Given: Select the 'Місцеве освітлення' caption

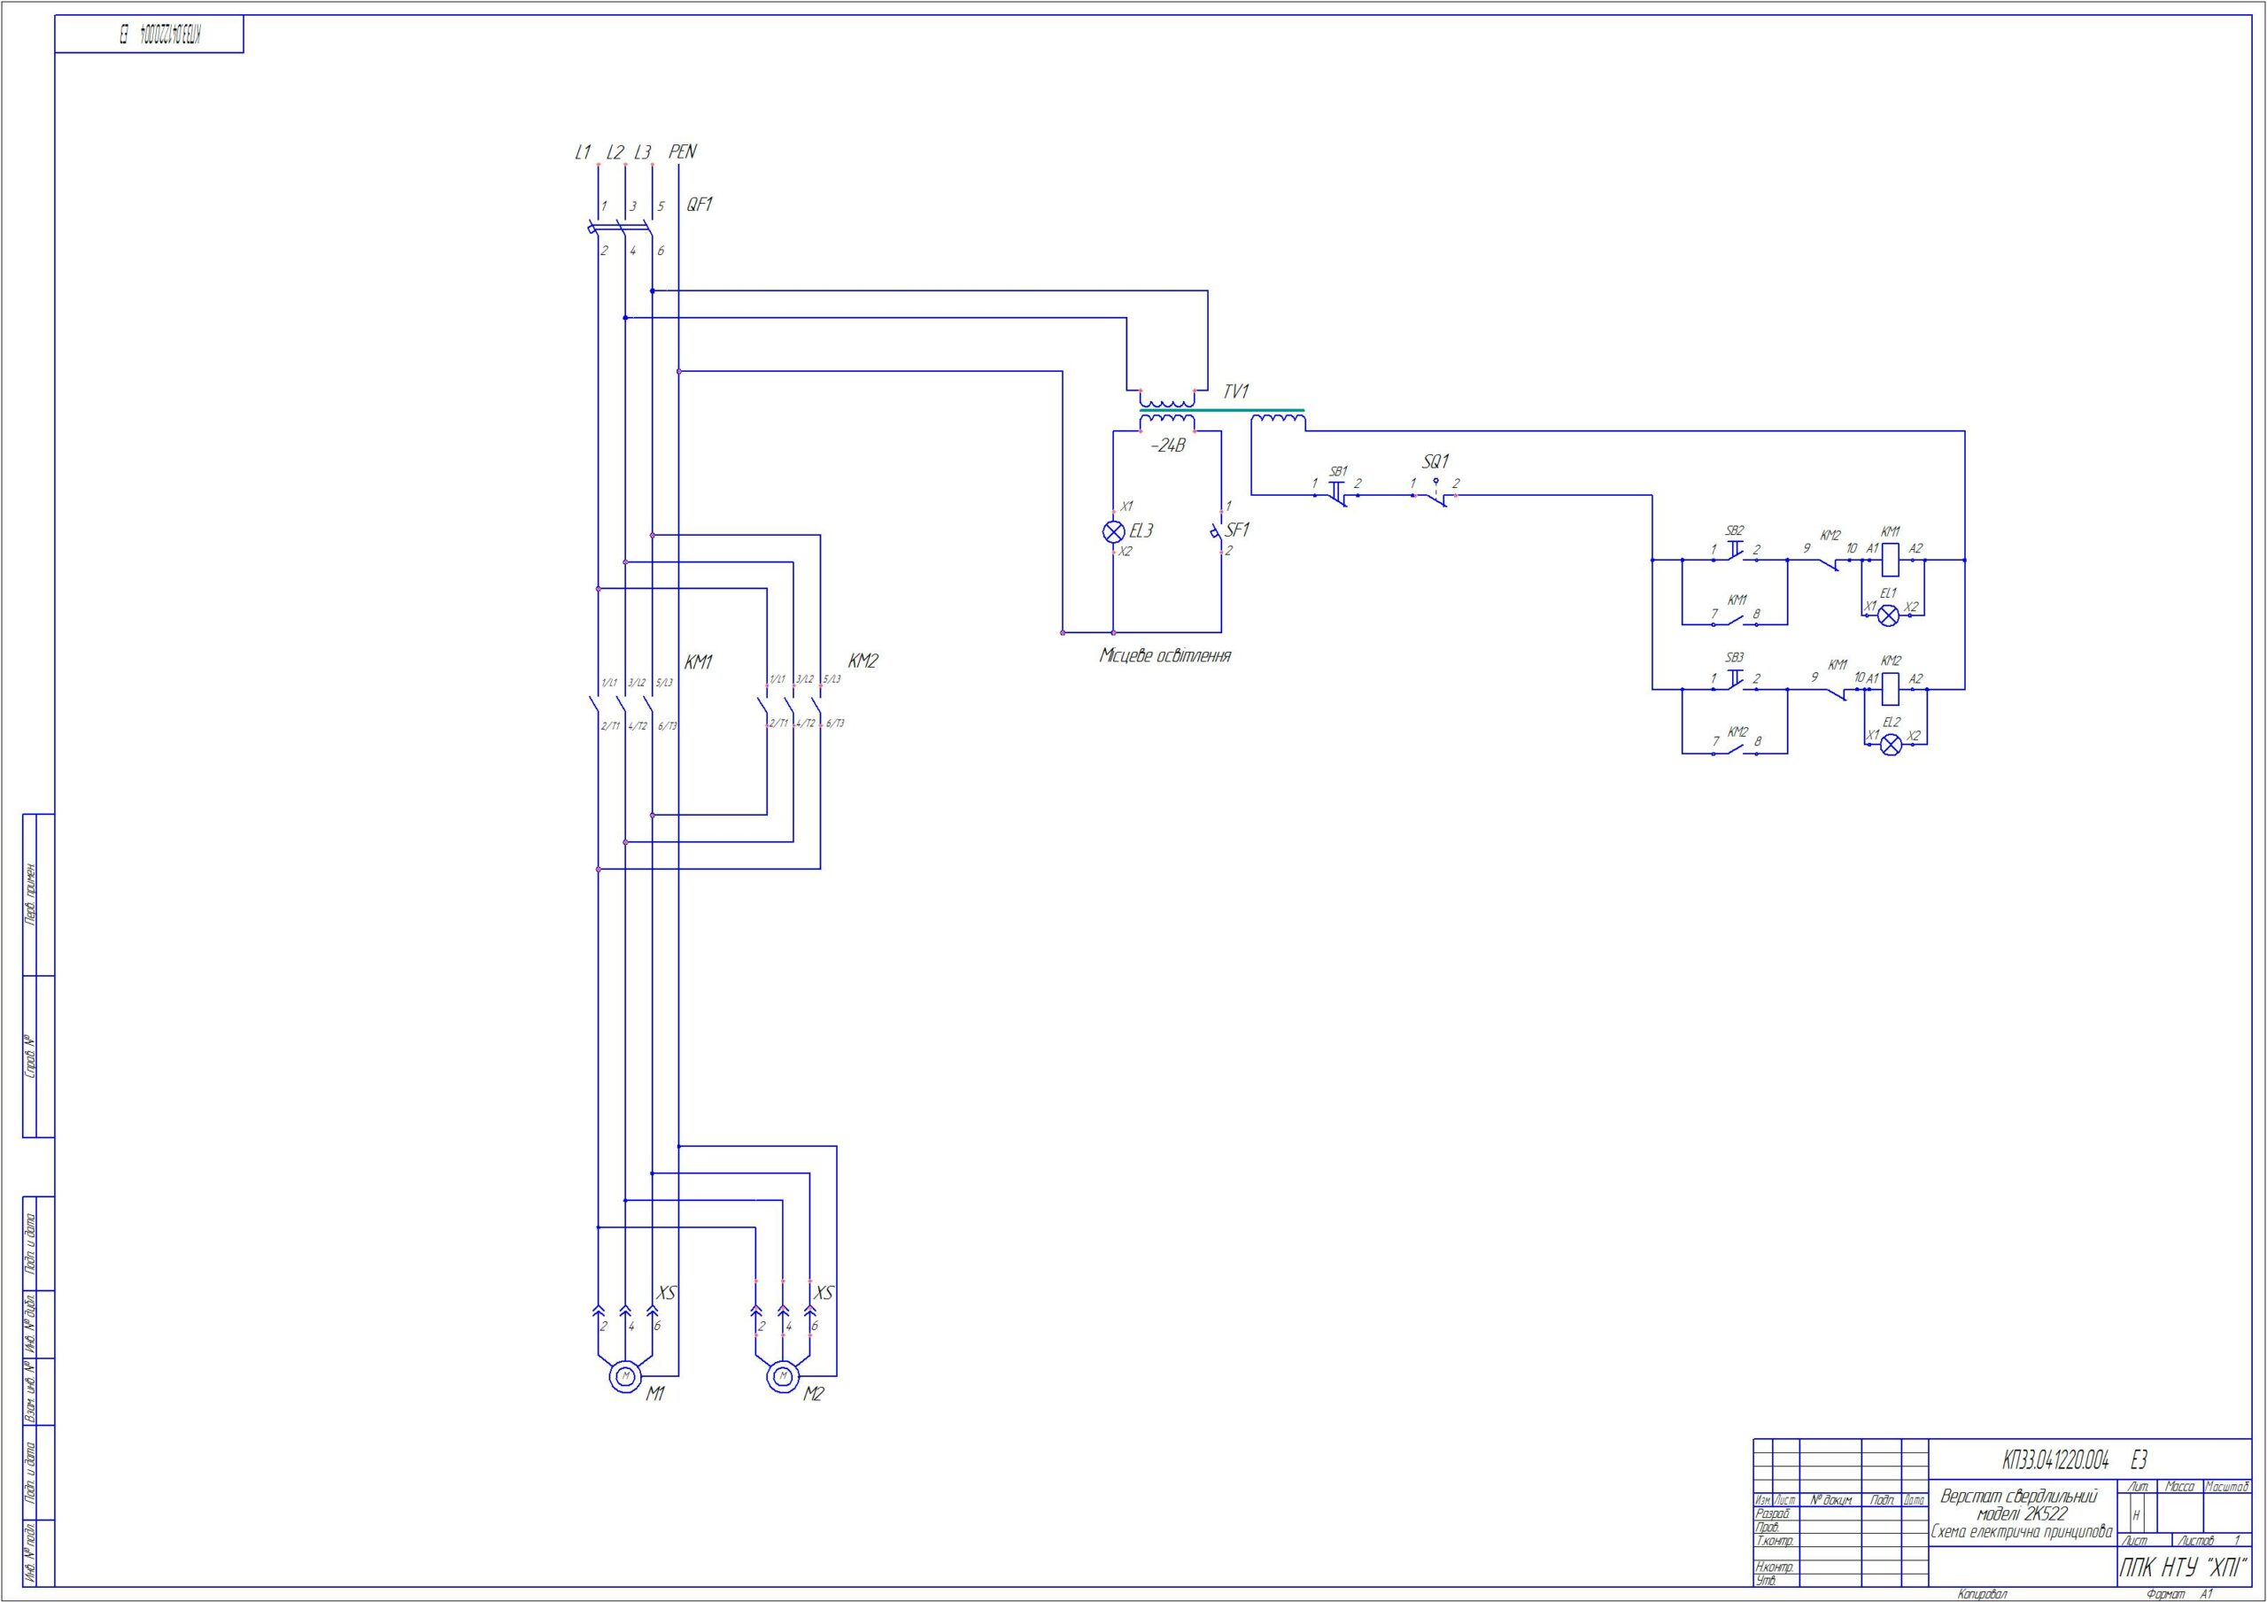Looking at the screenshot, I should [1165, 656].
